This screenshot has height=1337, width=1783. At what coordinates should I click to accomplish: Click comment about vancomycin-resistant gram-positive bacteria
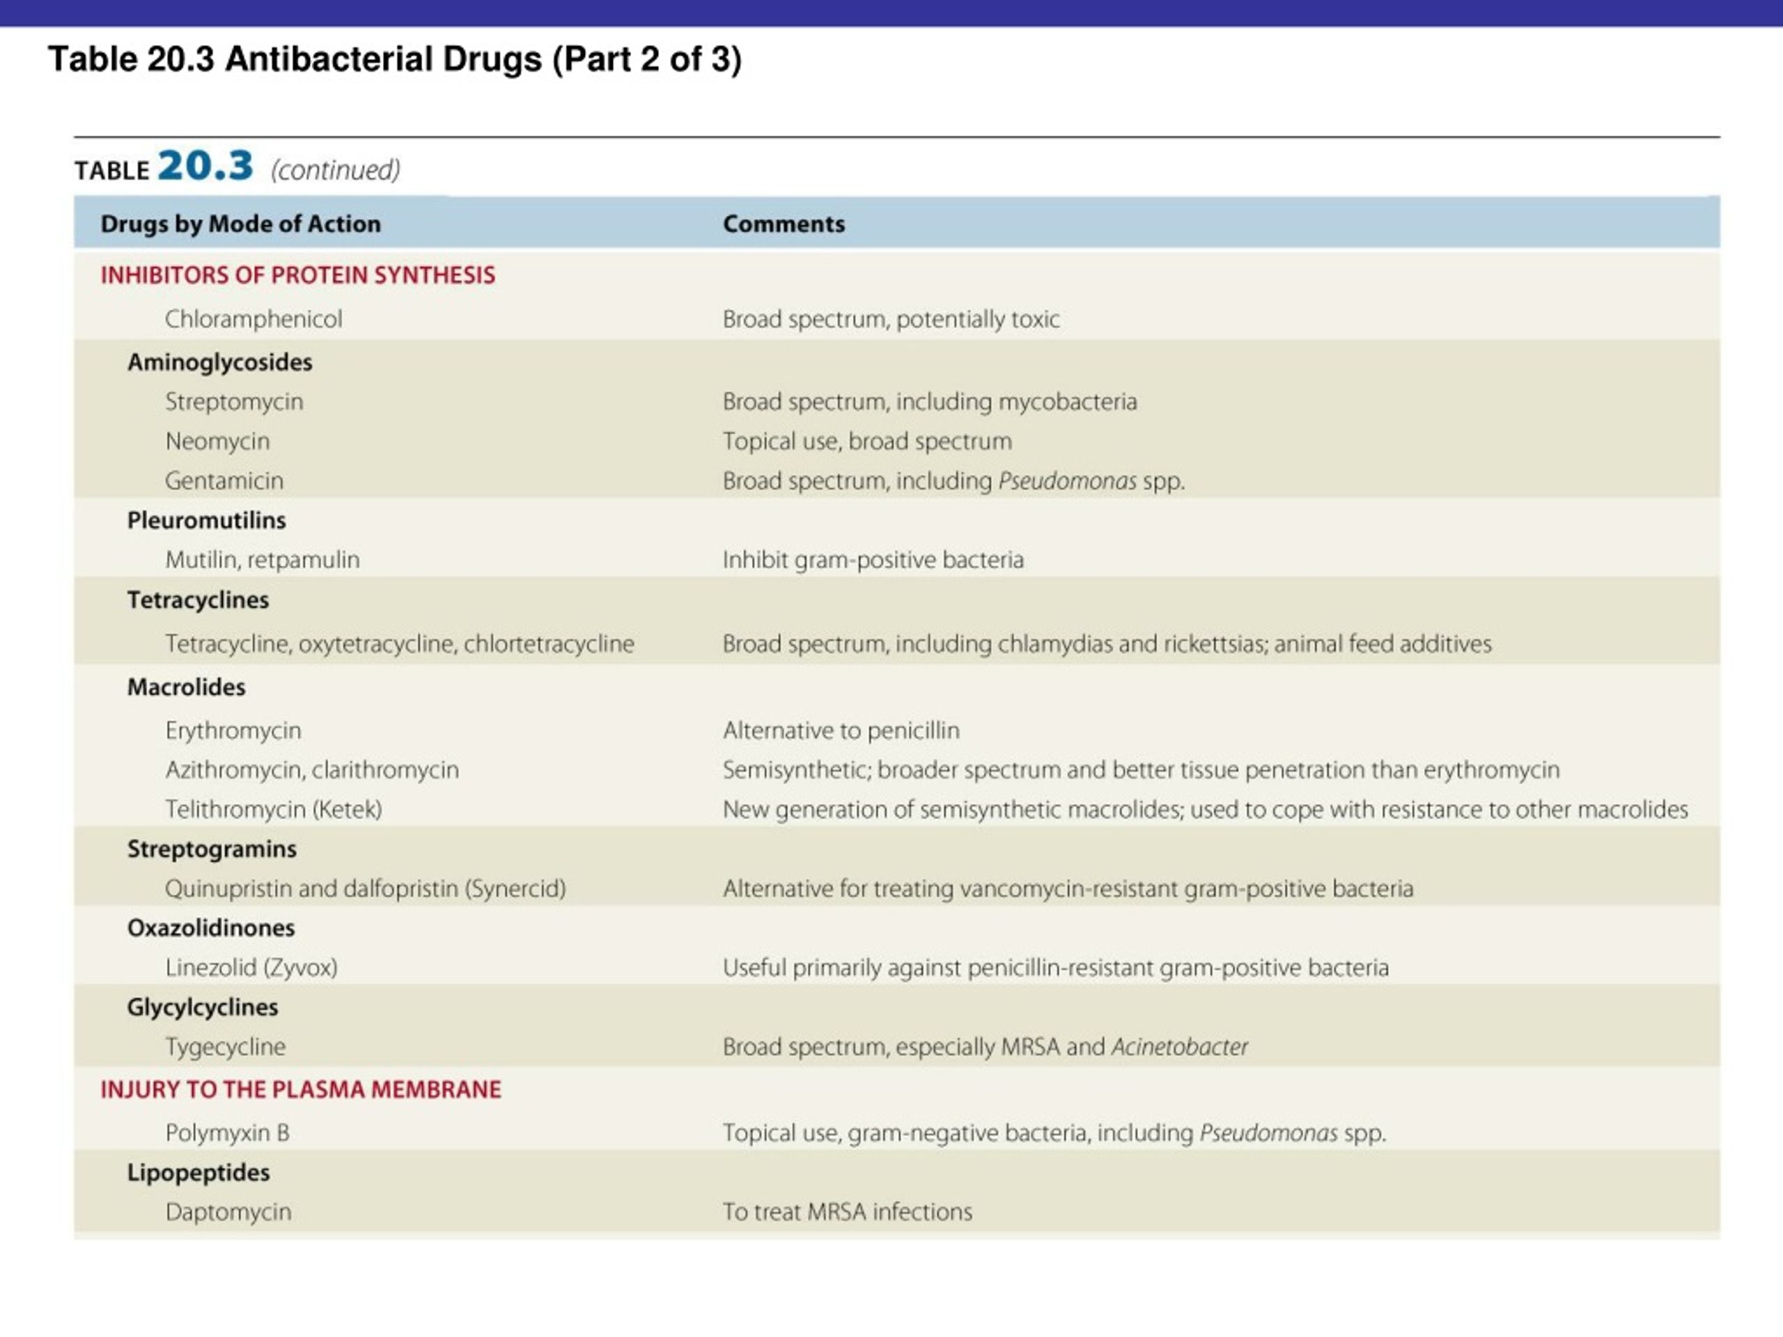pos(1068,889)
